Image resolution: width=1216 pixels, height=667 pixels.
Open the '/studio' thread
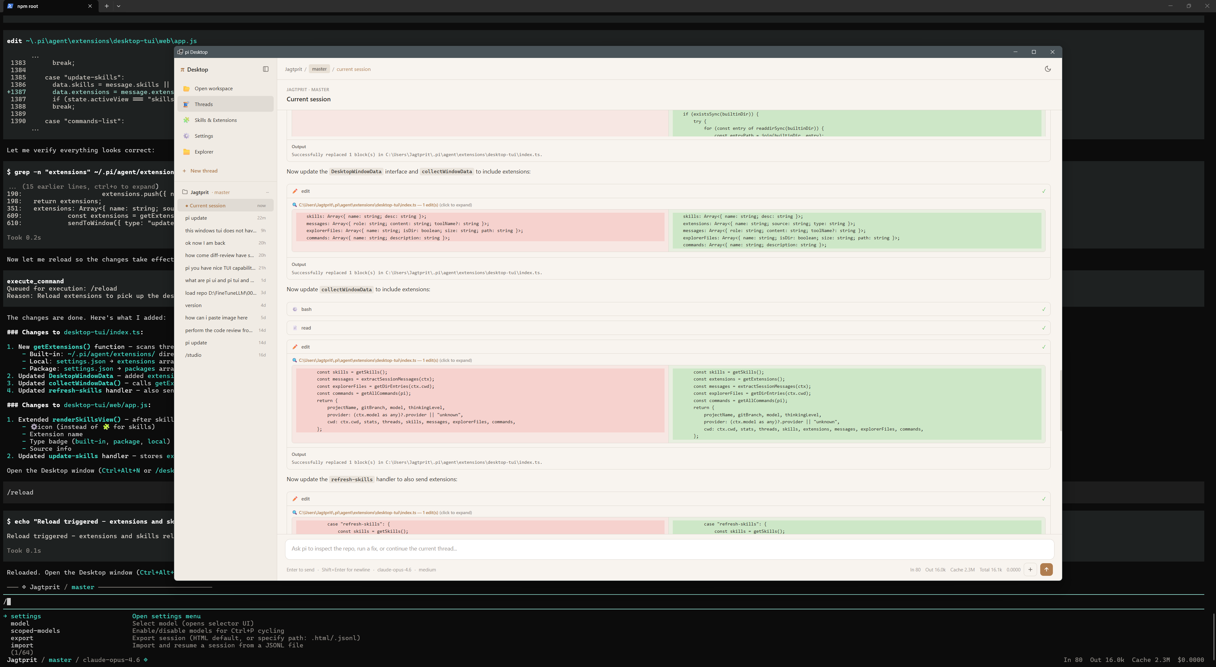[226, 355]
